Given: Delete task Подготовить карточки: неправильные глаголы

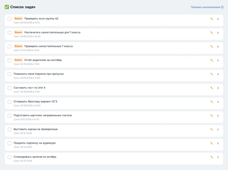Looking at the screenshot, I should (218, 116).
